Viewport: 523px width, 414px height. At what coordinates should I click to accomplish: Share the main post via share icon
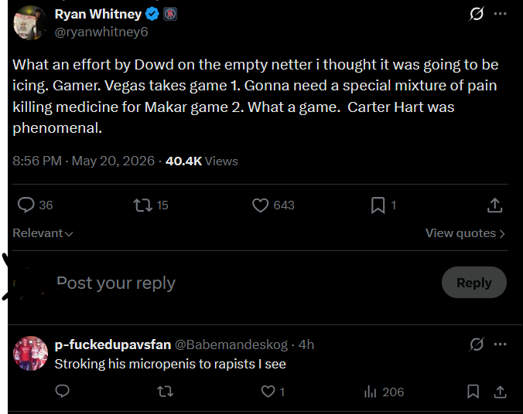click(494, 205)
